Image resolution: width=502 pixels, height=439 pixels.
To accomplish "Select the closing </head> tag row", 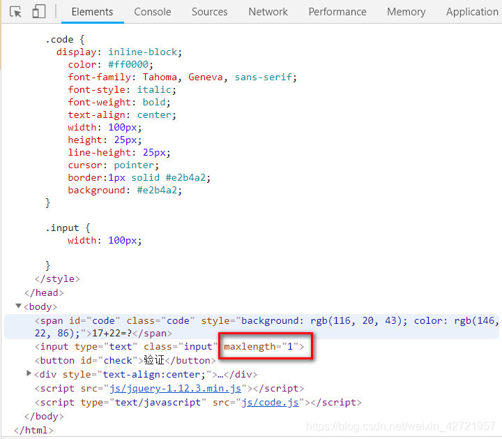I will 44,293.
